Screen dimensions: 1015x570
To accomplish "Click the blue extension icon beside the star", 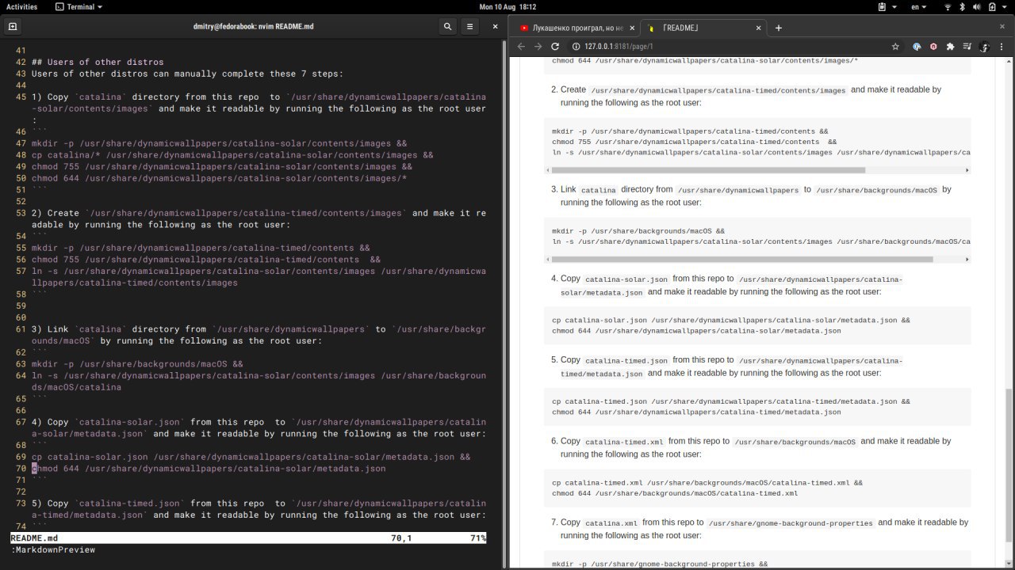I will pos(917,46).
